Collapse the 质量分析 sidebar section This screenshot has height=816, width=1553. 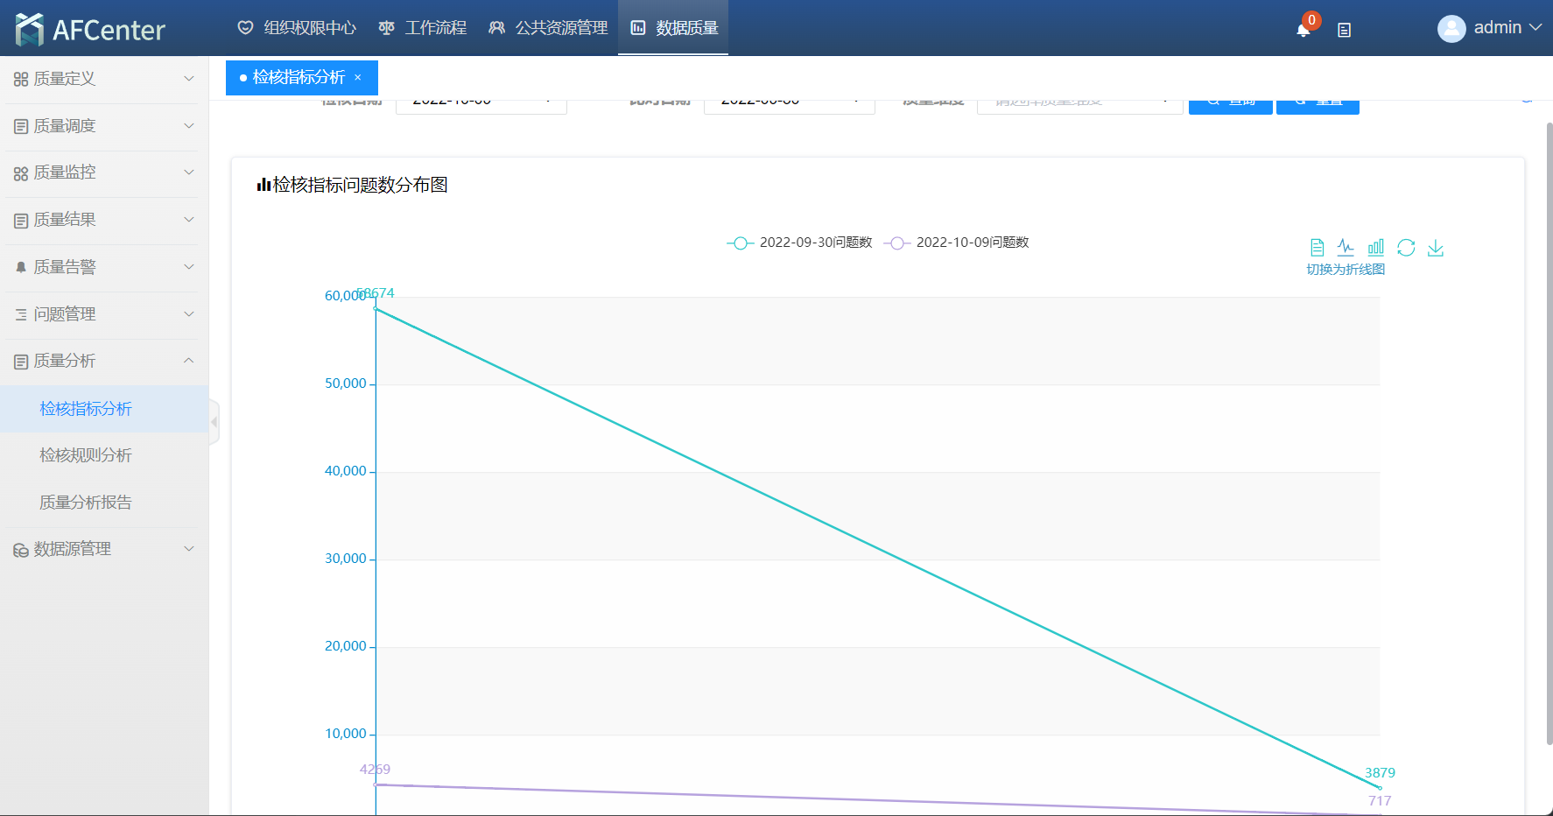tap(104, 361)
